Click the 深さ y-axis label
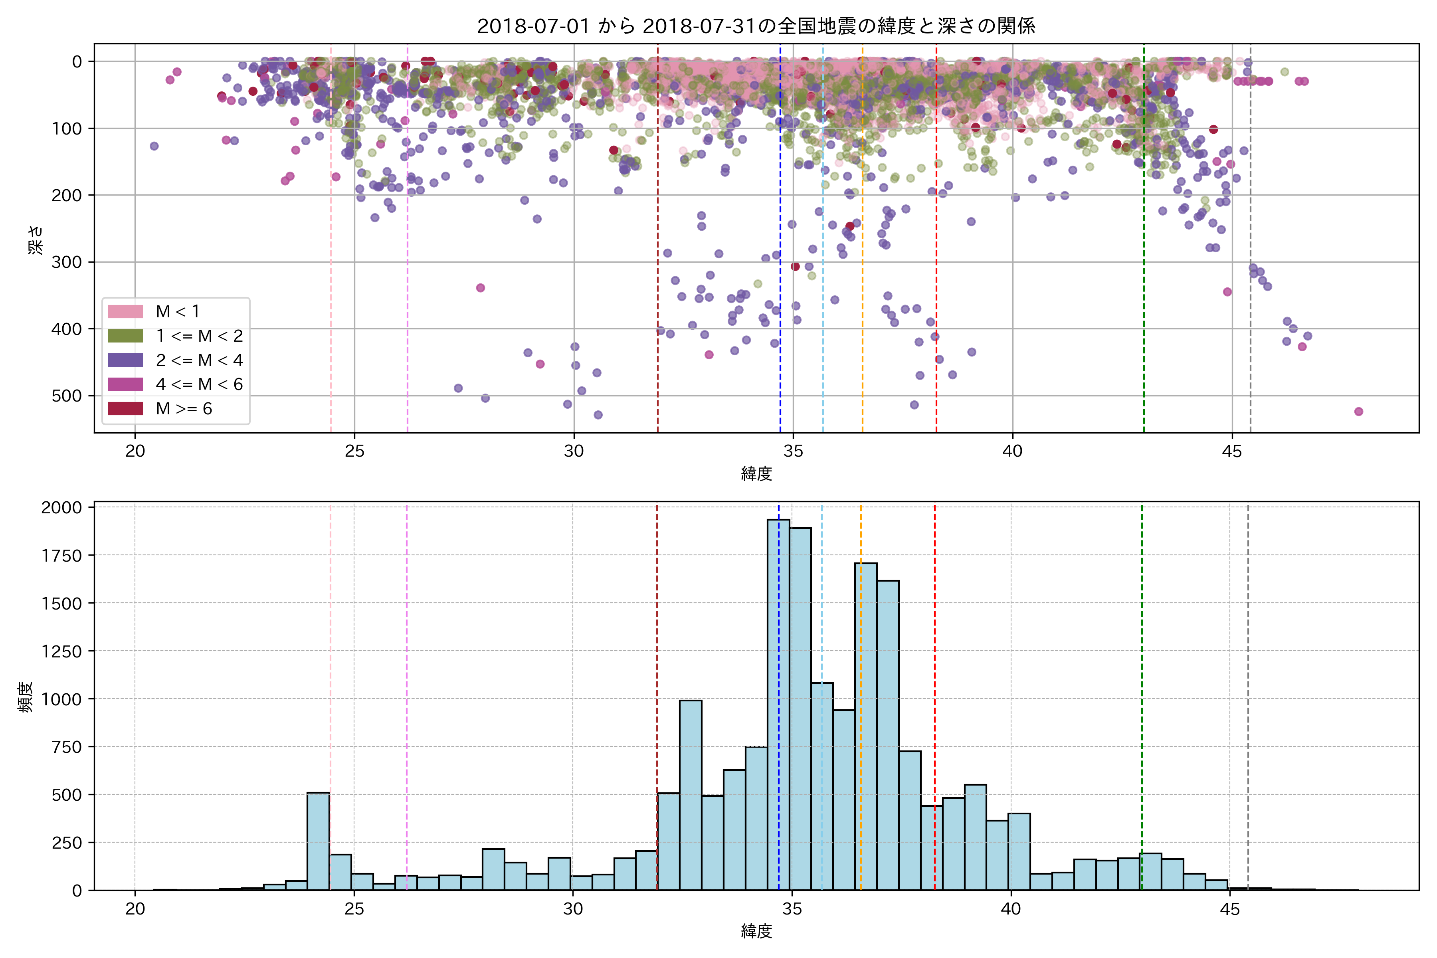This screenshot has width=1437, height=958. pos(36,239)
